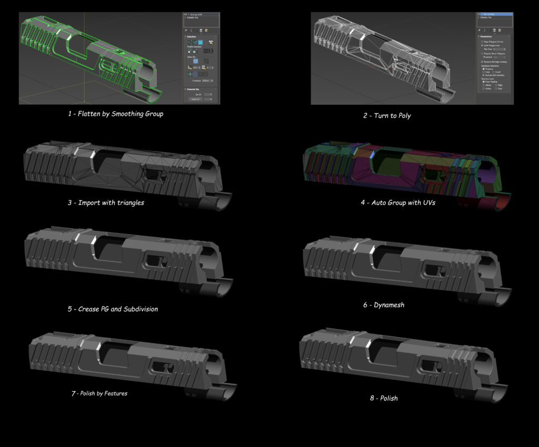Viewport: 539px width, 447px height.
Task: Click the Polish by Features model image
Action: 133,365
